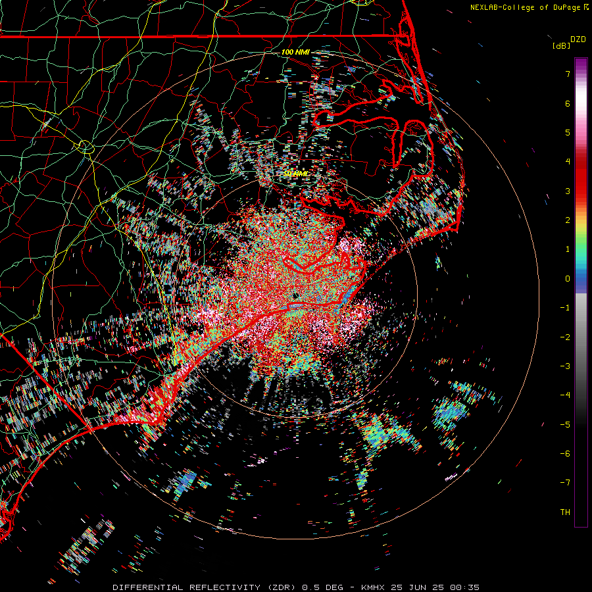Image resolution: width=592 pixels, height=592 pixels.
Task: Click the 3 value on color scale
Action: coord(568,191)
